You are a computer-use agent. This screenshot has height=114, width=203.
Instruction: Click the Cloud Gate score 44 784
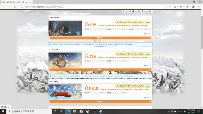[x=90, y=57]
